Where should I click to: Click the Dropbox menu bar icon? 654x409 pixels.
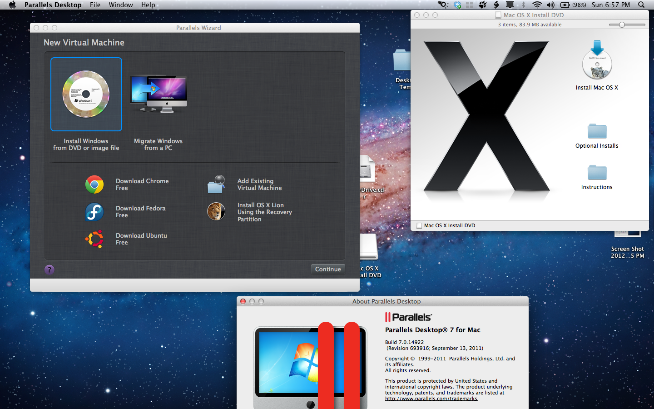457,5
